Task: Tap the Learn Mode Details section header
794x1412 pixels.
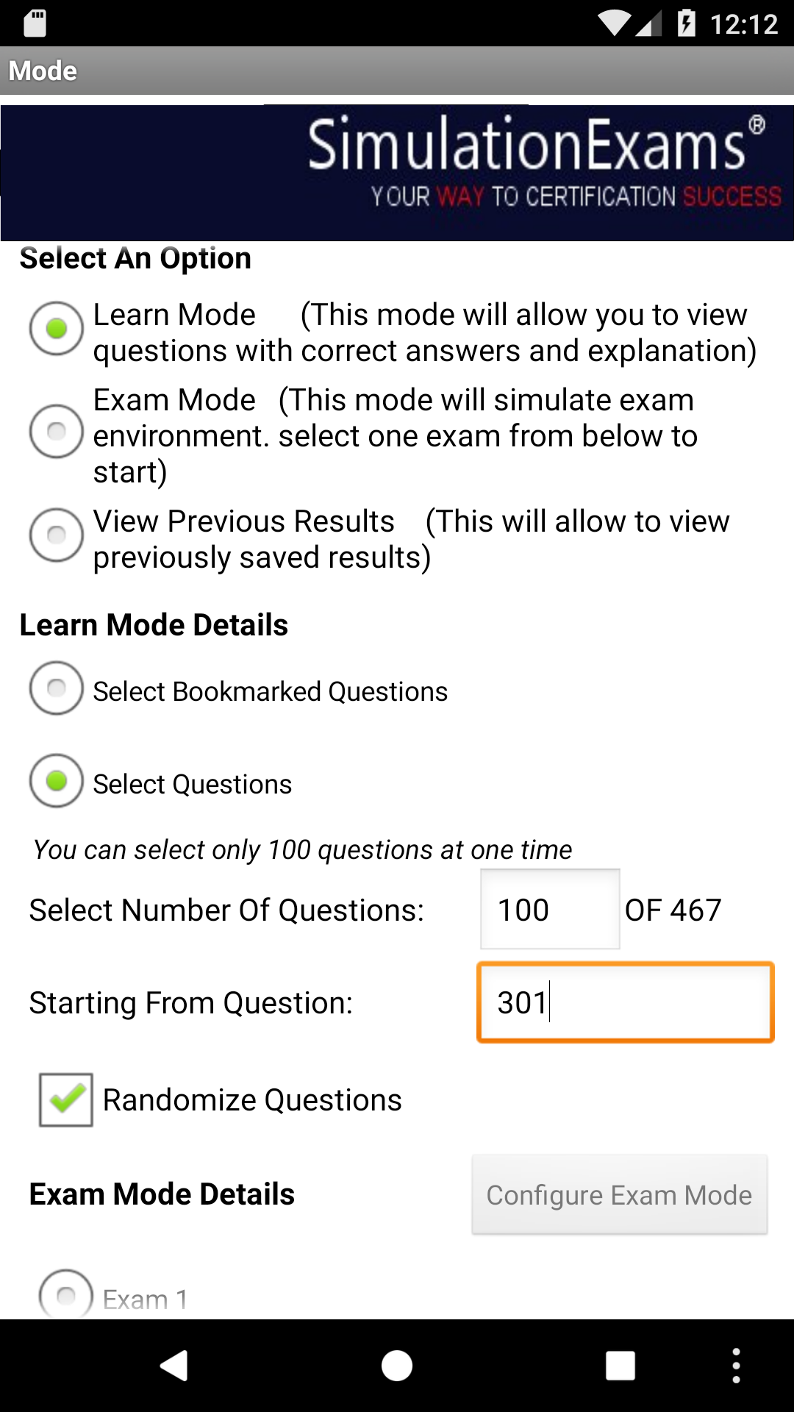Action: 154,624
